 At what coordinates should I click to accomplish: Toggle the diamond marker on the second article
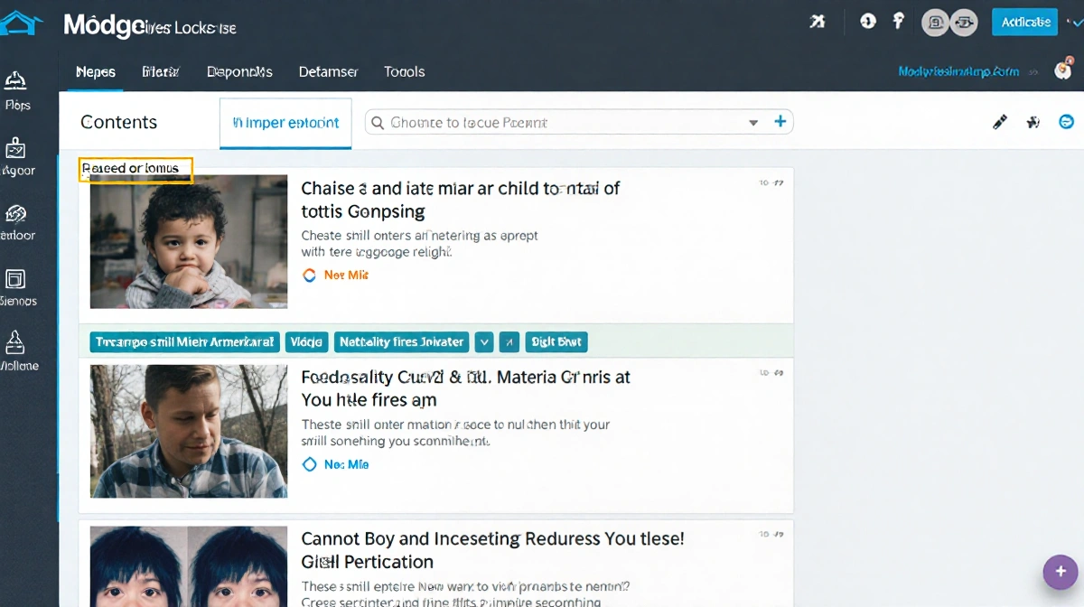coord(309,464)
